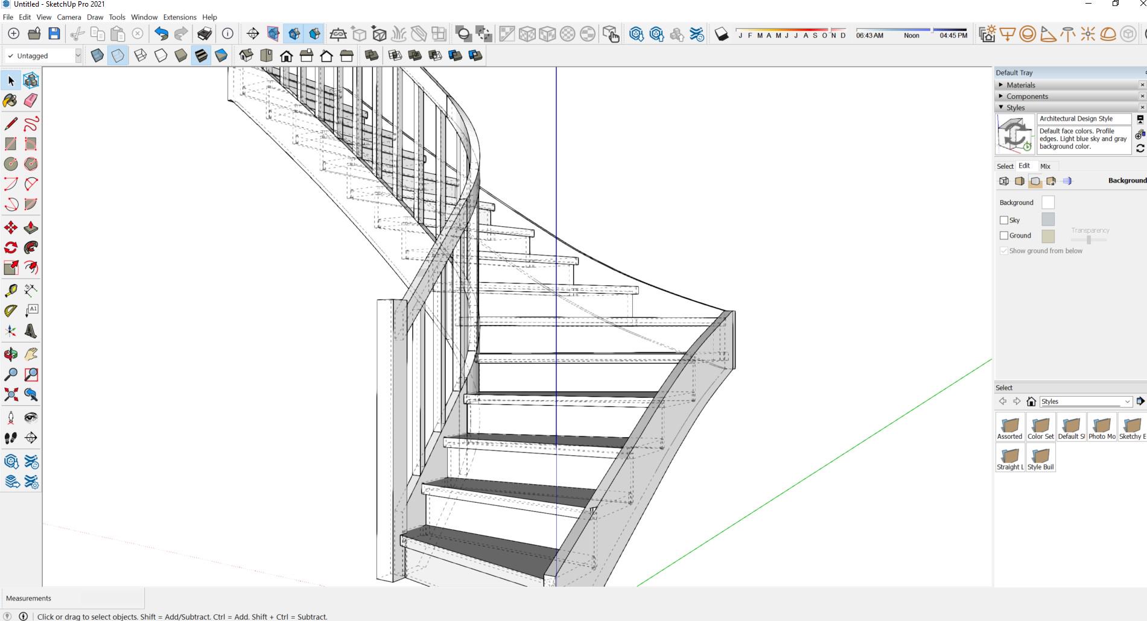
Task: Enable the Ground checkbox
Action: coord(1004,236)
